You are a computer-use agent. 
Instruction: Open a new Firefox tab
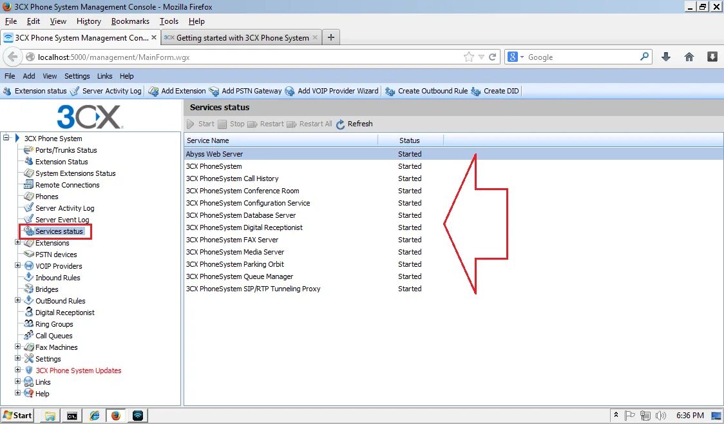[330, 37]
